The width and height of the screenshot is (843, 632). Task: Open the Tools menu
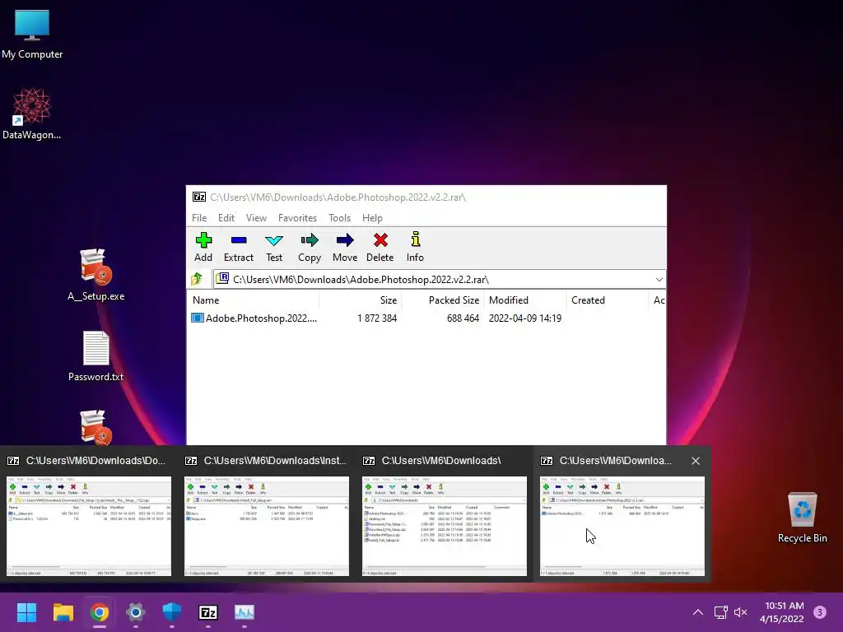339,217
